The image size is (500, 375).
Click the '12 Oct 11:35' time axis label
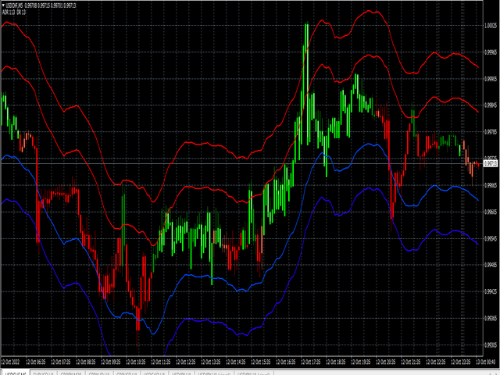coord(160,362)
